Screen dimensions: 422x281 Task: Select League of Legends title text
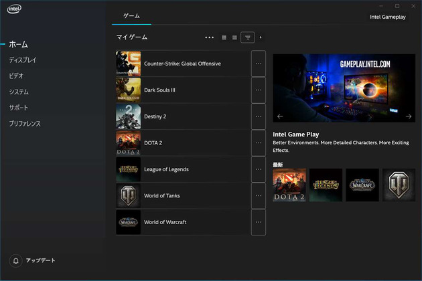(x=166, y=169)
